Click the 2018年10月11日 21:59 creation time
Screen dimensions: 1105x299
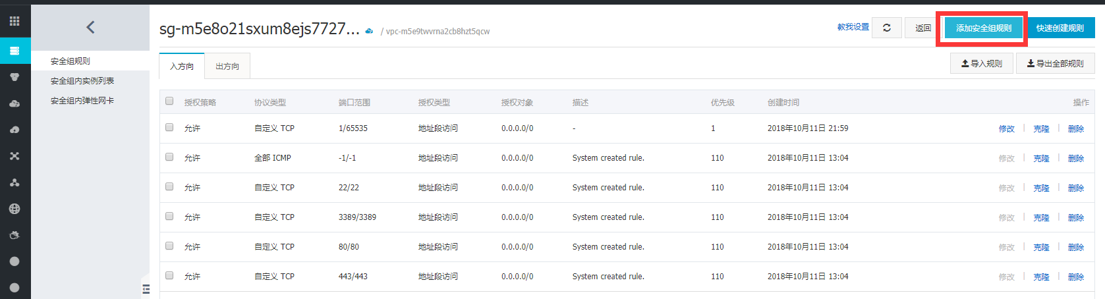pos(808,128)
